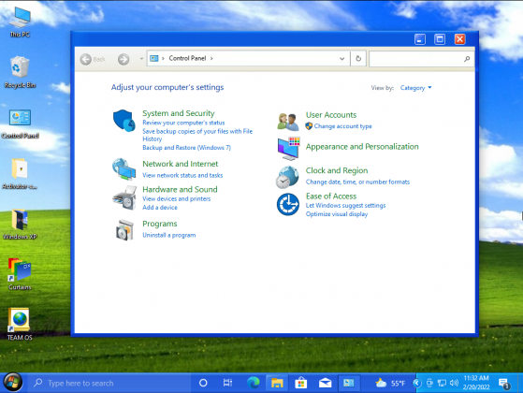This screenshot has height=393, width=523.
Task: Open the network tray icon
Action: [x=442, y=383]
